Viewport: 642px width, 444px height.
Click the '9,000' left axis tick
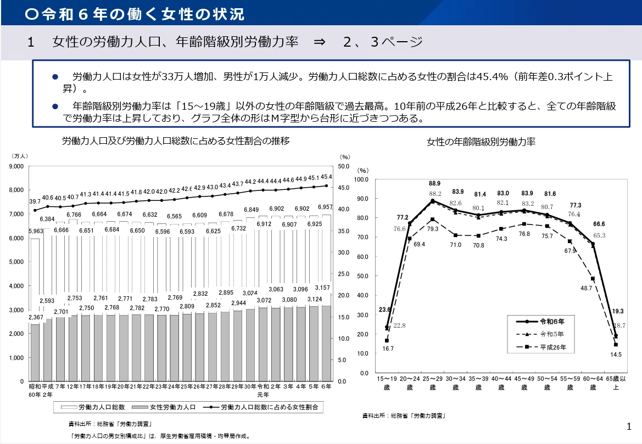(x=16, y=166)
